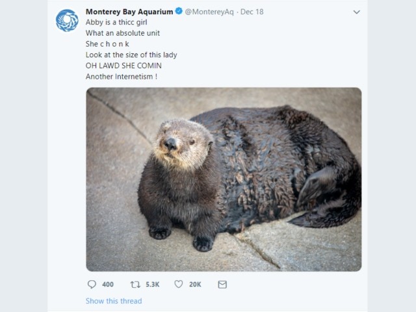Click the blue verified badge

click(x=179, y=11)
